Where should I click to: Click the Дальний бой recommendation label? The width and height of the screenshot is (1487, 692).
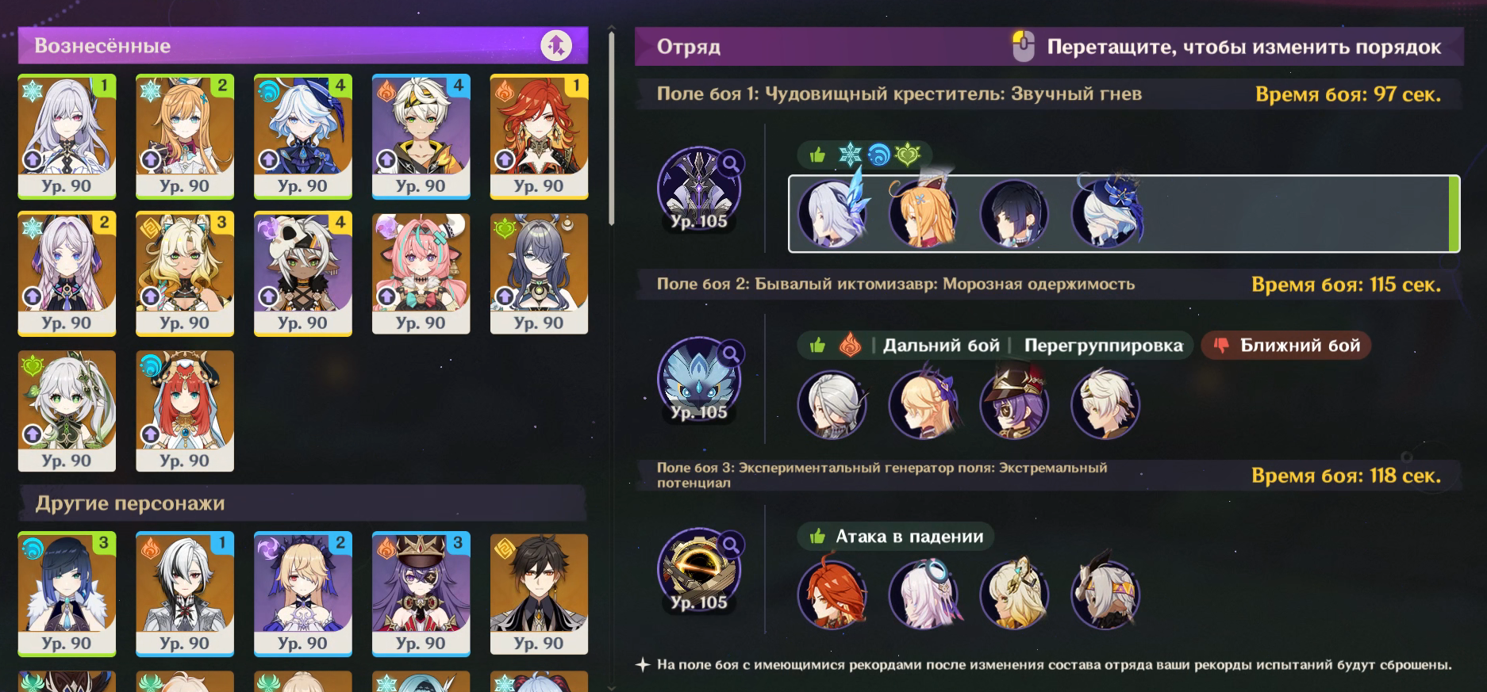coord(941,346)
